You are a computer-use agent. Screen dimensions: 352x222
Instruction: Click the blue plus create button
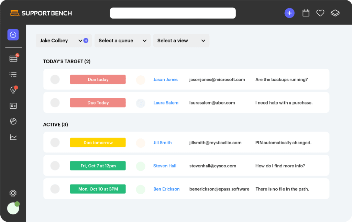coord(289,13)
